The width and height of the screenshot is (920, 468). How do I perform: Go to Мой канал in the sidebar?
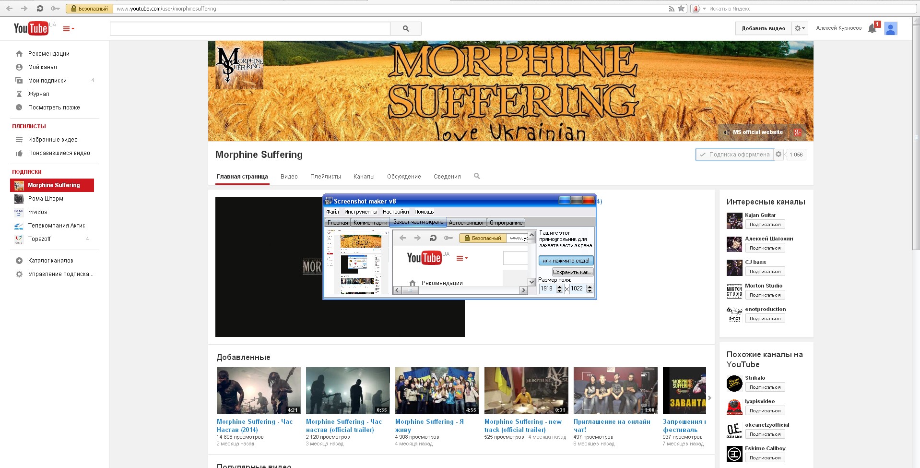pyautogui.click(x=42, y=67)
